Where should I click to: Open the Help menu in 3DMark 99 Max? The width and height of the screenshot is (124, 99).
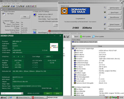click(x=18, y=4)
